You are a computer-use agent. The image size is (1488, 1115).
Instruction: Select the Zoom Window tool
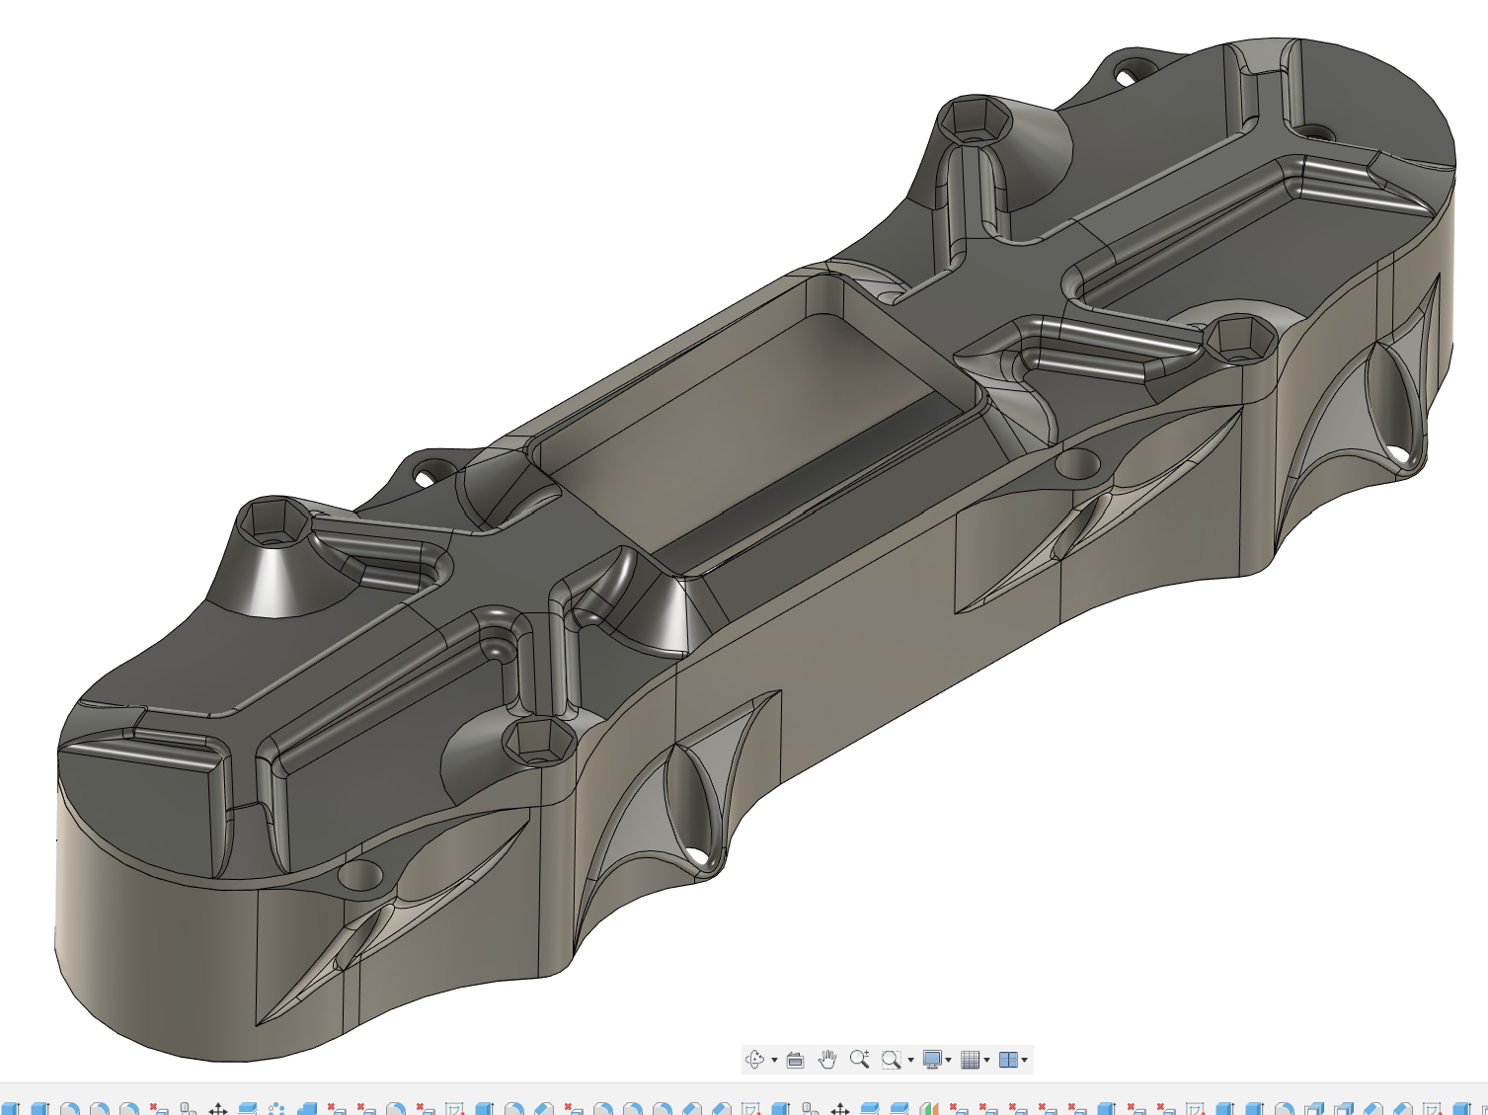pos(892,1060)
